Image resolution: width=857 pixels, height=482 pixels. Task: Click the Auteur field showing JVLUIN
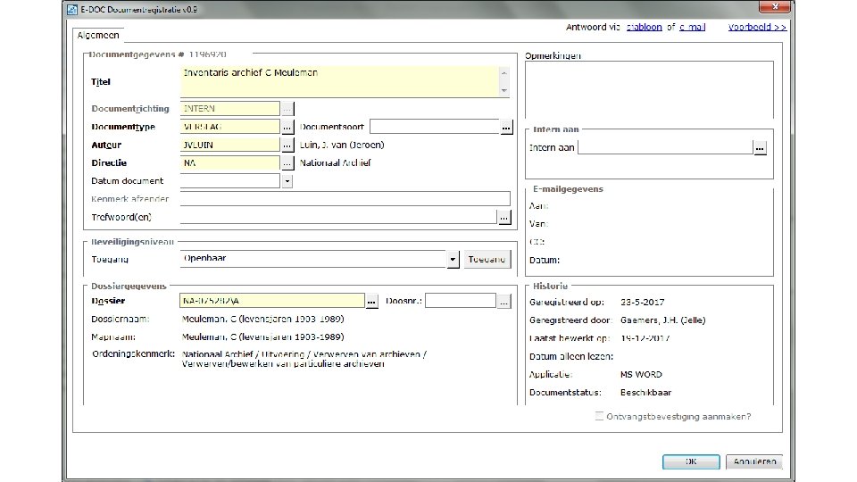230,145
